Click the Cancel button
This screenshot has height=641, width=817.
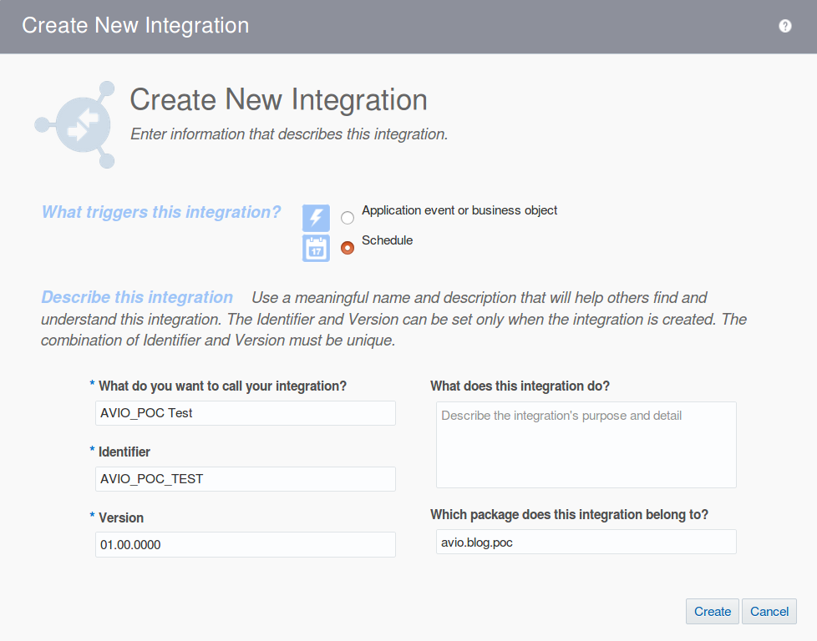(769, 611)
